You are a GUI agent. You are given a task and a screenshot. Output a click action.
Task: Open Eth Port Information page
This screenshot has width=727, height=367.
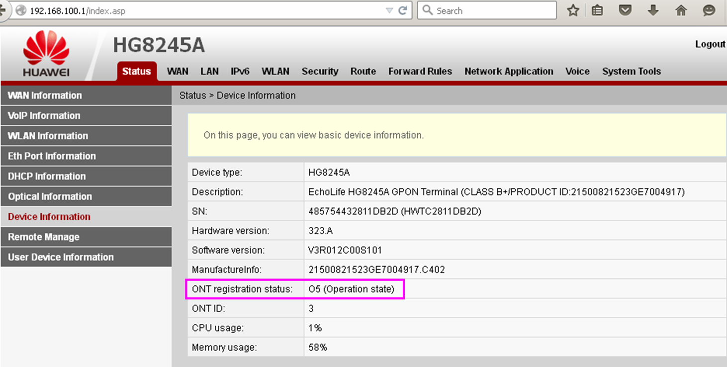point(52,156)
